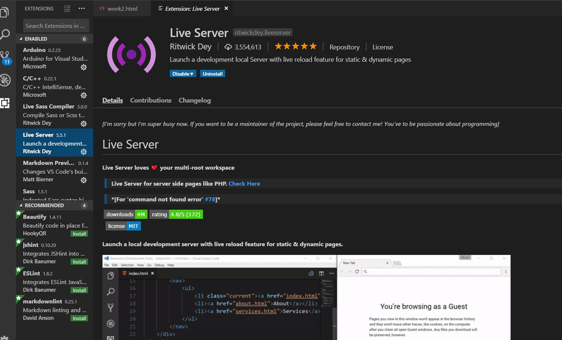Viewport: 562px width, 340px height.
Task: Click source control icon in embedded demo
Action: (x=110, y=307)
